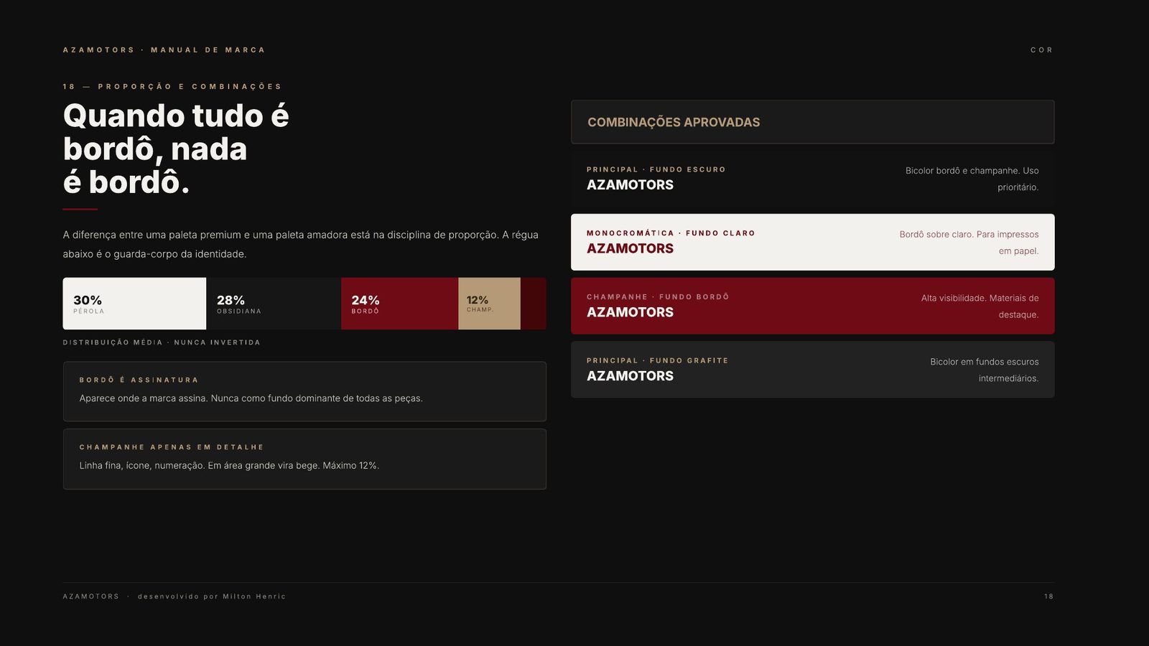This screenshot has height=646, width=1149.
Task: Click the Bordô é Assinatura info box
Action: (304, 391)
